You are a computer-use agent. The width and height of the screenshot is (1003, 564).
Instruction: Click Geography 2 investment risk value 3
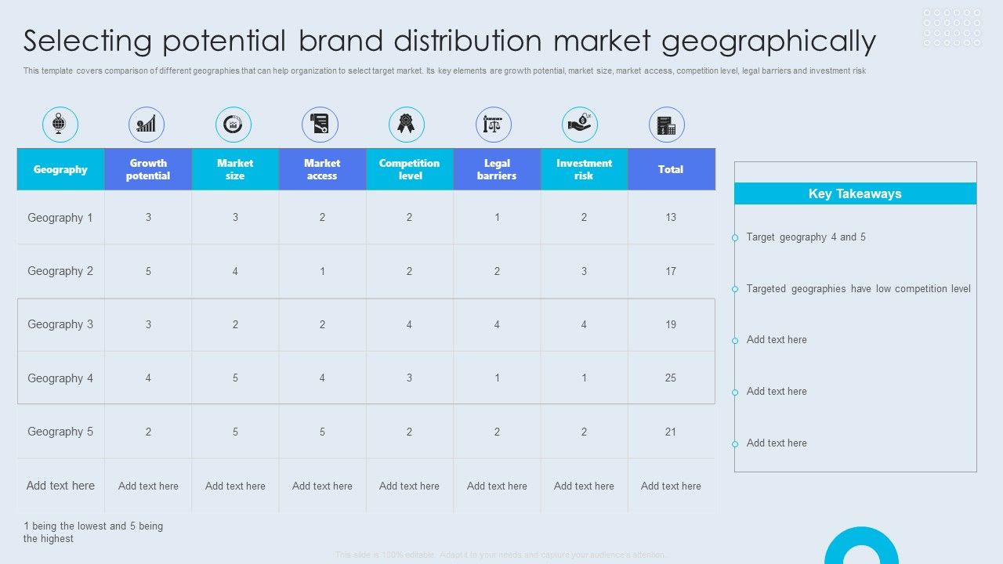[584, 271]
